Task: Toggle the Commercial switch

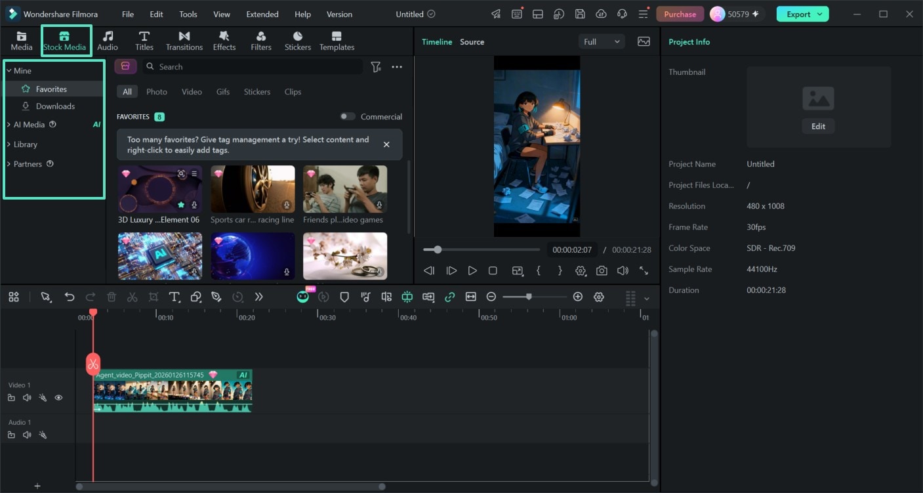Action: (x=348, y=116)
